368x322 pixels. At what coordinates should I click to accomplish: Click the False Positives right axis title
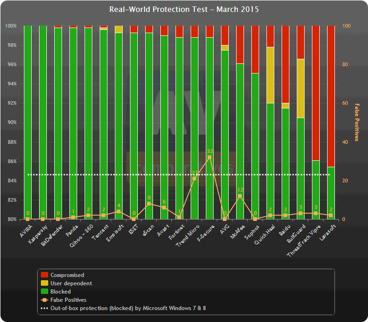point(357,122)
